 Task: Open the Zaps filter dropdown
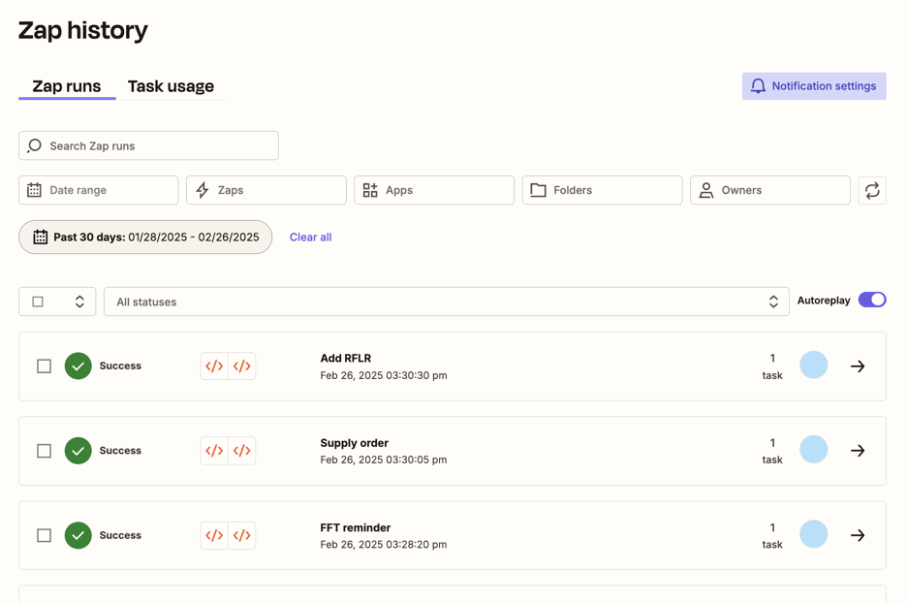click(266, 190)
